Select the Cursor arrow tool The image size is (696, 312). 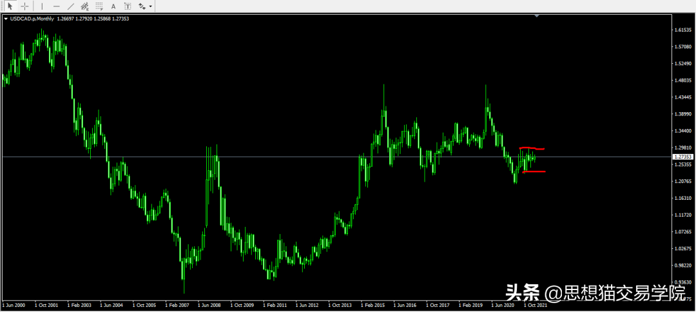pos(11,6)
